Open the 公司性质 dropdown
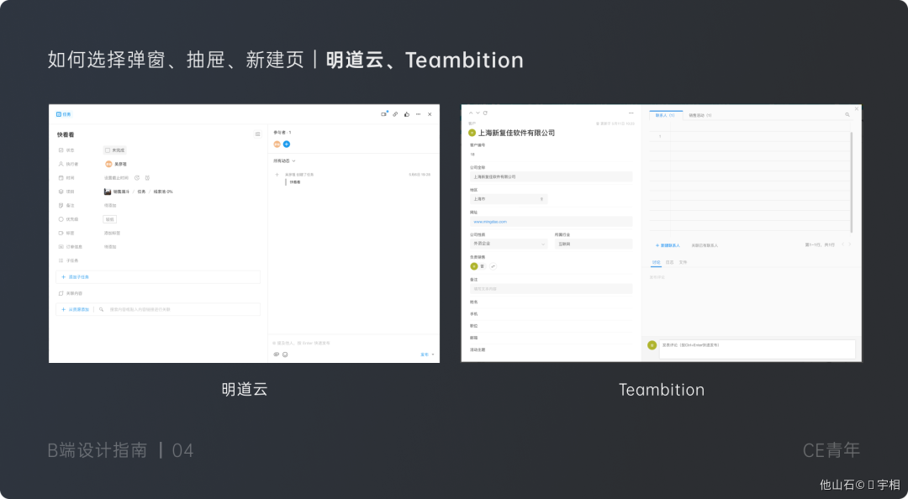The height and width of the screenshot is (499, 908). coord(509,244)
